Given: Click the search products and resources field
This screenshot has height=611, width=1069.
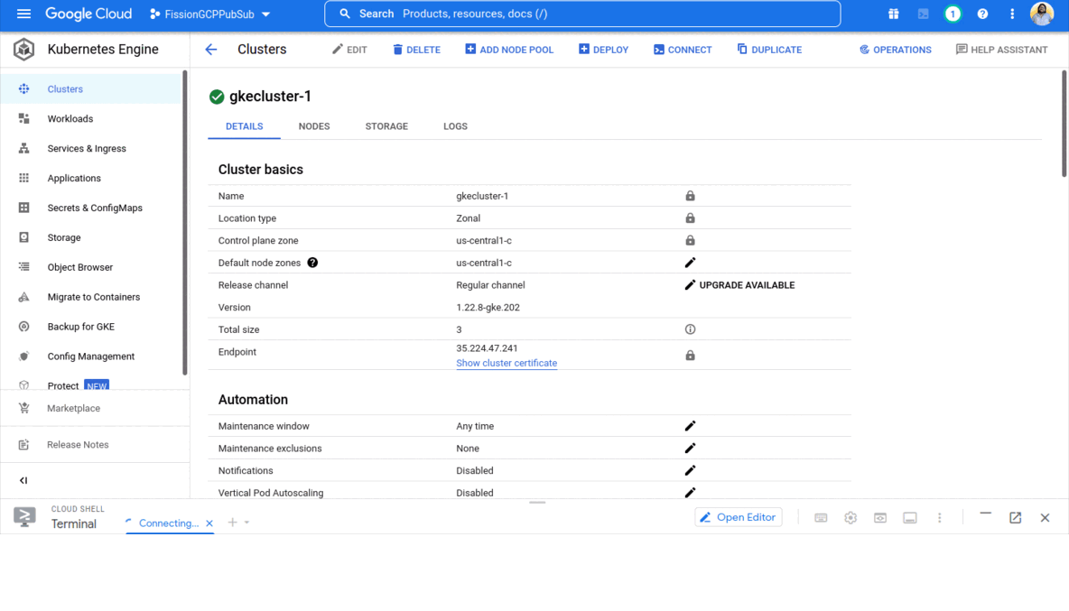Looking at the screenshot, I should [x=582, y=14].
